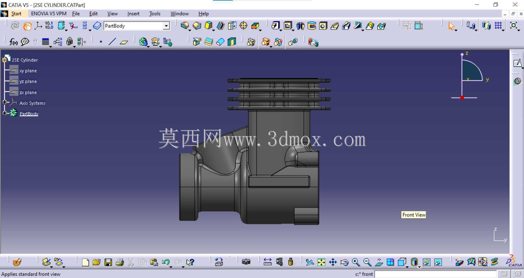Open the Tools menu

click(x=155, y=14)
